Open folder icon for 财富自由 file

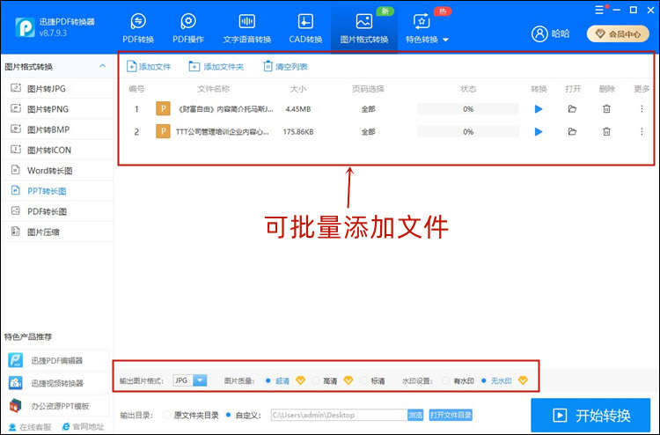click(x=572, y=109)
